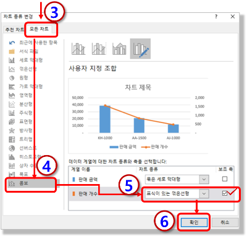This screenshot has width=247, height=237.
Task: Select 최근에 사용한 항목 chart category
Action: pyautogui.click(x=33, y=42)
